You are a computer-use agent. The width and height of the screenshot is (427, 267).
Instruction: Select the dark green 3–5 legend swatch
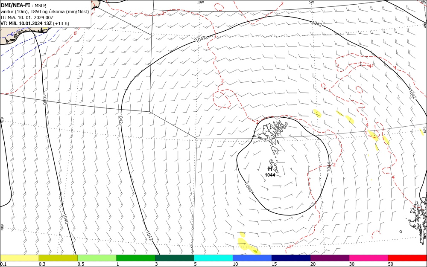tap(175, 258)
